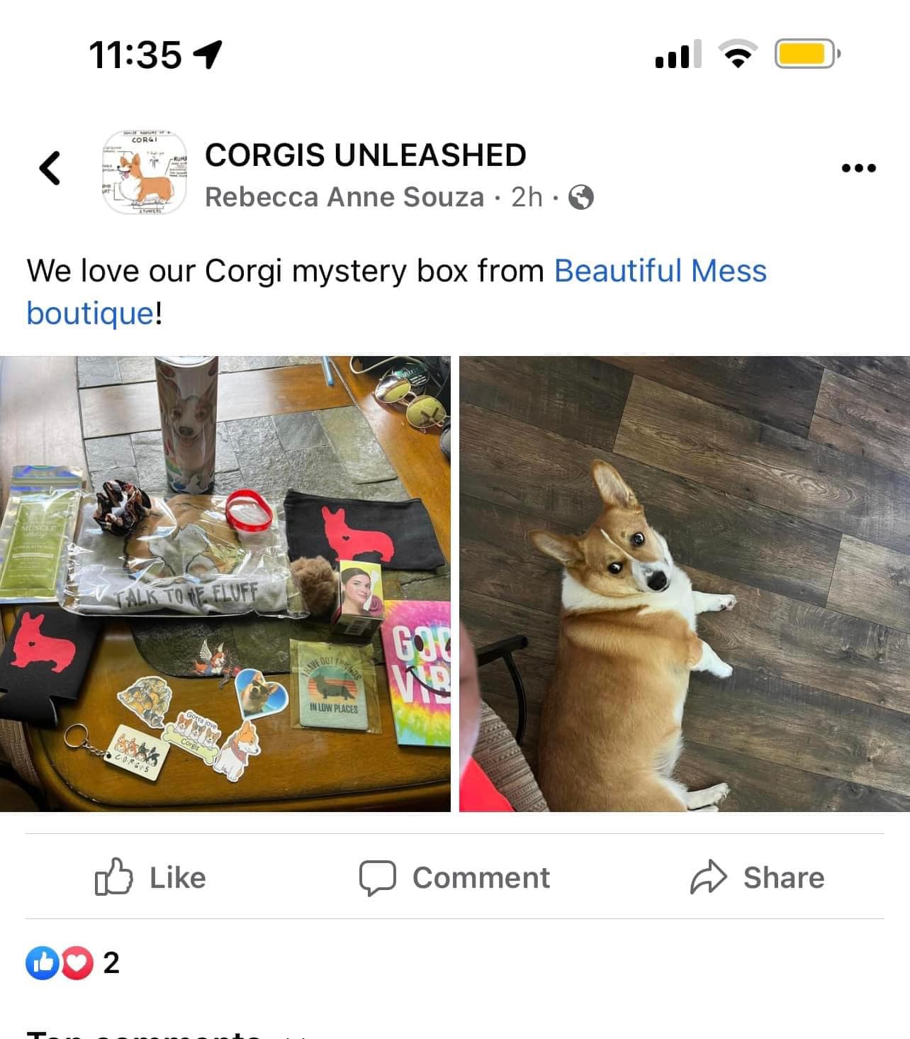This screenshot has height=1039, width=910.
Task: Open the CORGIS UNLEASHED group name
Action: pyautogui.click(x=366, y=155)
